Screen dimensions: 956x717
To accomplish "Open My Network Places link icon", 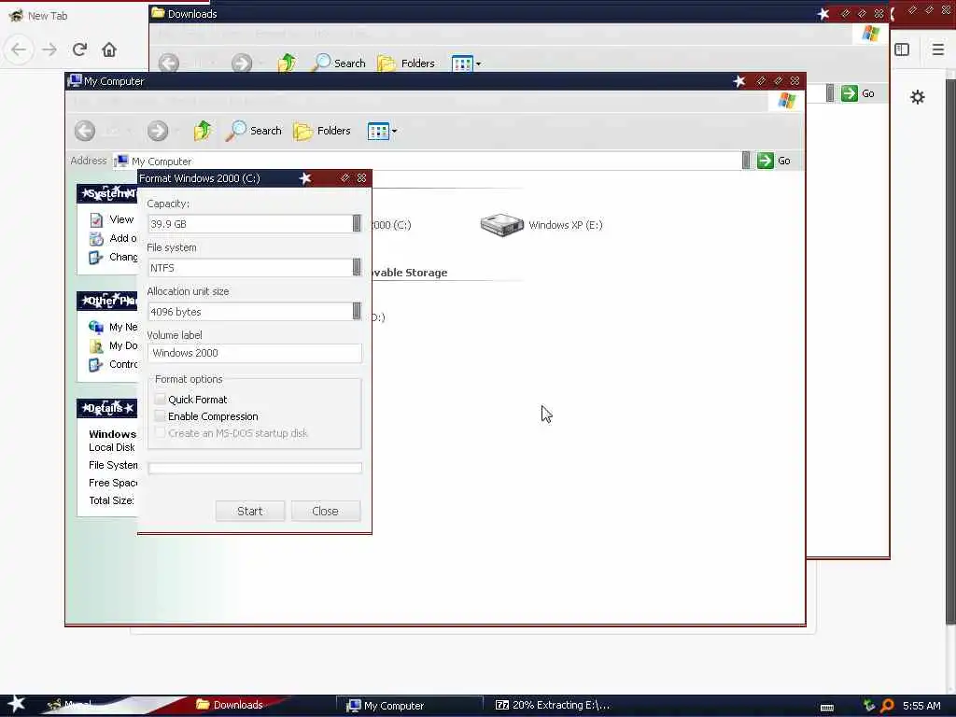I will pos(96,327).
